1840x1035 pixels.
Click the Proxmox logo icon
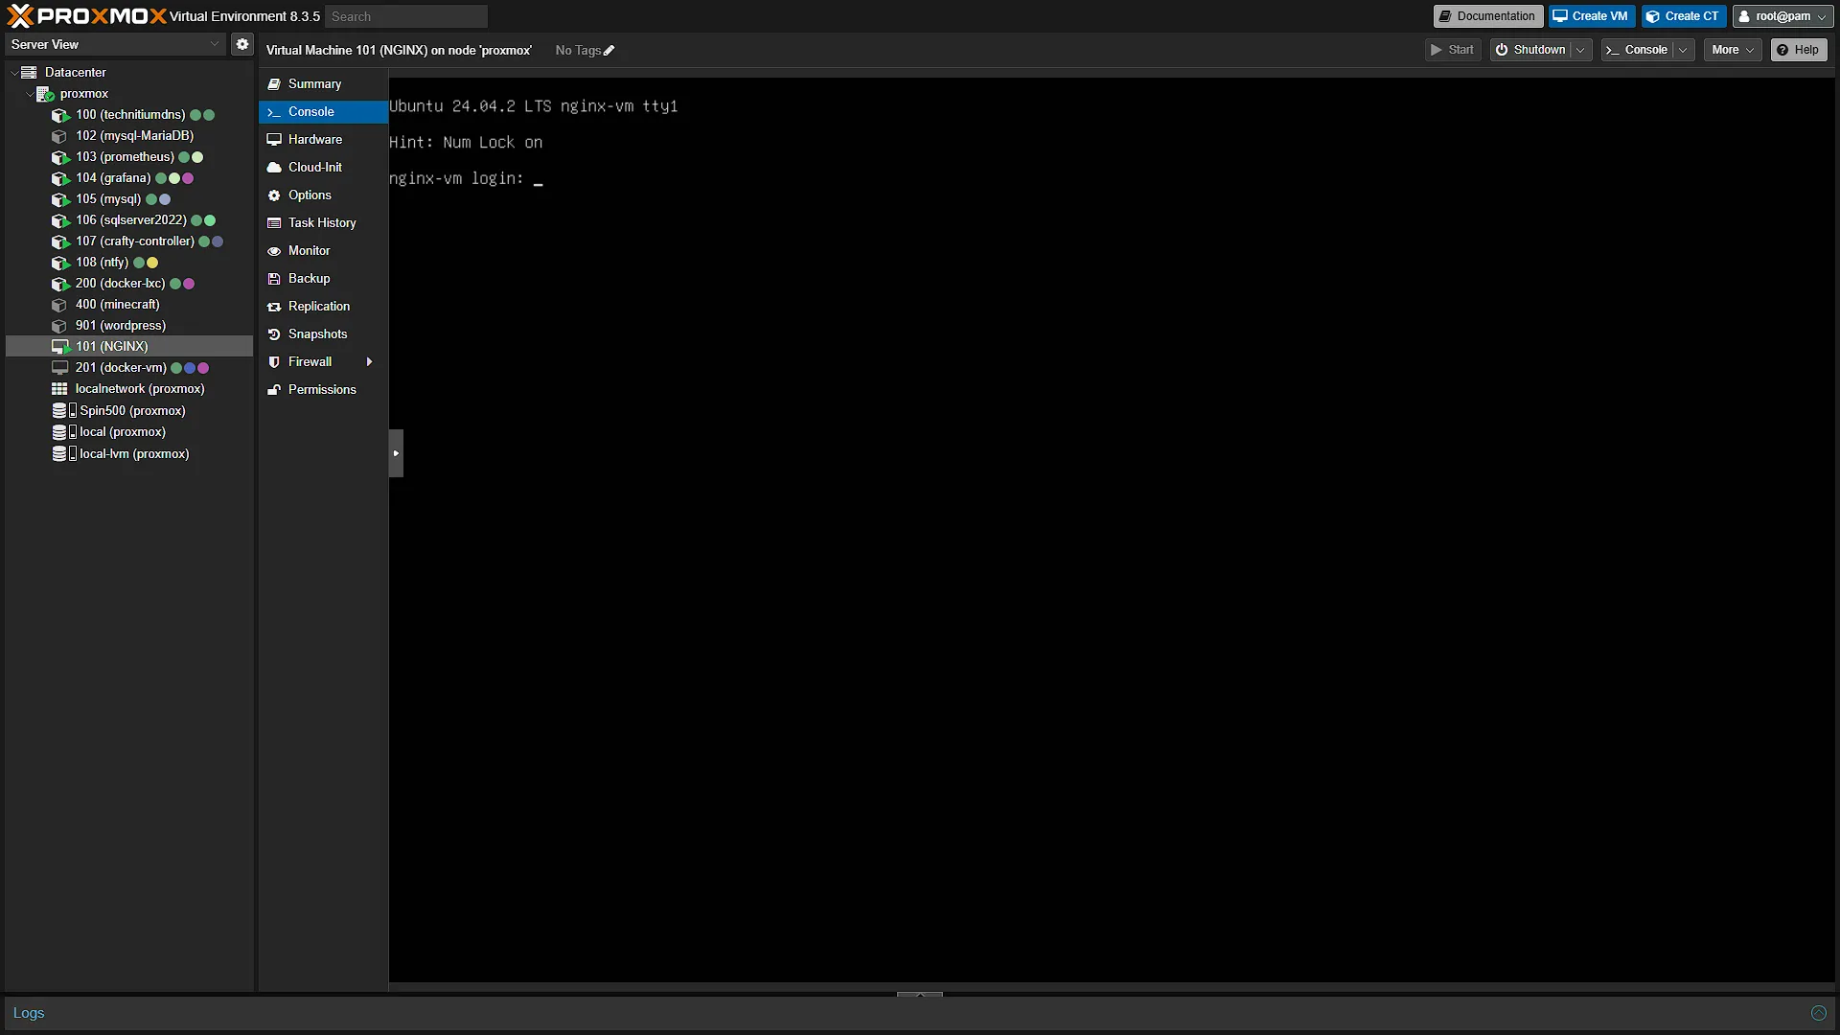(x=20, y=16)
